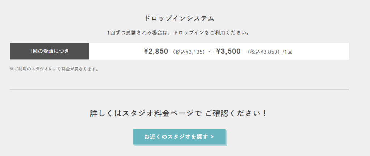
Task: Click the お近くのスタジオを探す button
Action: click(x=179, y=137)
